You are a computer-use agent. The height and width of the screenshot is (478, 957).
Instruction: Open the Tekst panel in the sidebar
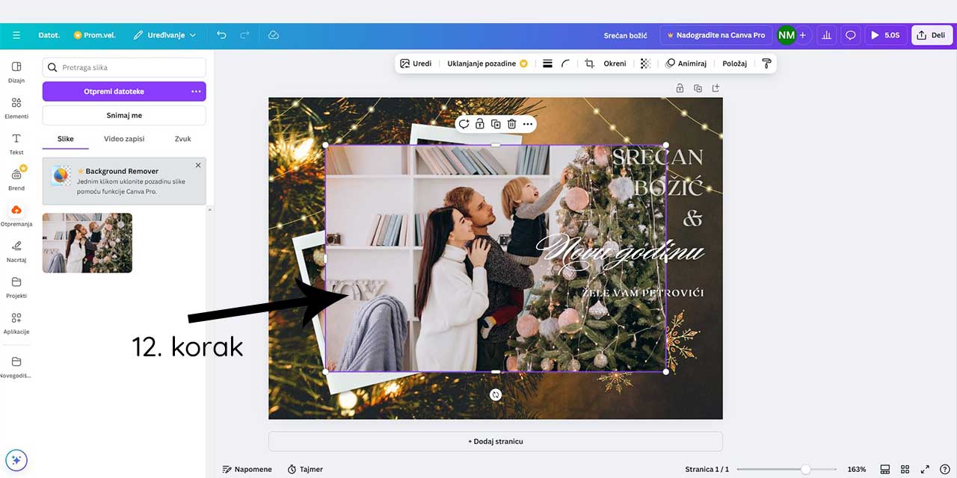click(16, 143)
